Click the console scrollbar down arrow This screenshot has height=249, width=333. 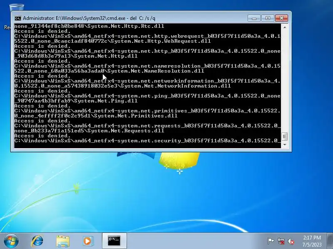pos(285,144)
